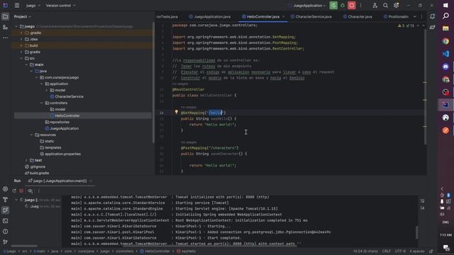
Task: Expand the test folder
Action: pos(26,160)
